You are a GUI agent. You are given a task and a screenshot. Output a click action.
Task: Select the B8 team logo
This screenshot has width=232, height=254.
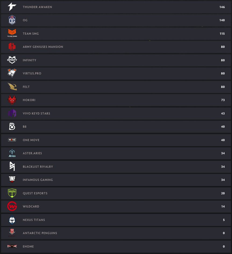pos(12,127)
